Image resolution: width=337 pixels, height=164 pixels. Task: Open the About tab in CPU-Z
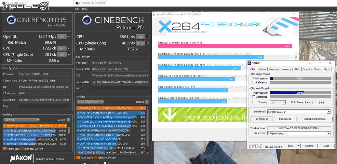point(327,69)
